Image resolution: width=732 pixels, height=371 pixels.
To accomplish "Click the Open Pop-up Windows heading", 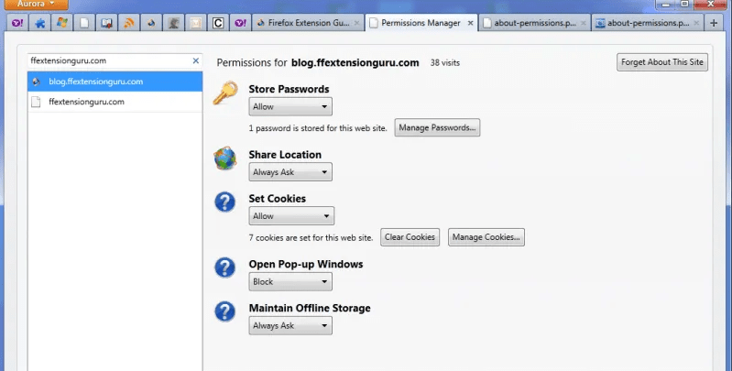I will click(x=306, y=264).
